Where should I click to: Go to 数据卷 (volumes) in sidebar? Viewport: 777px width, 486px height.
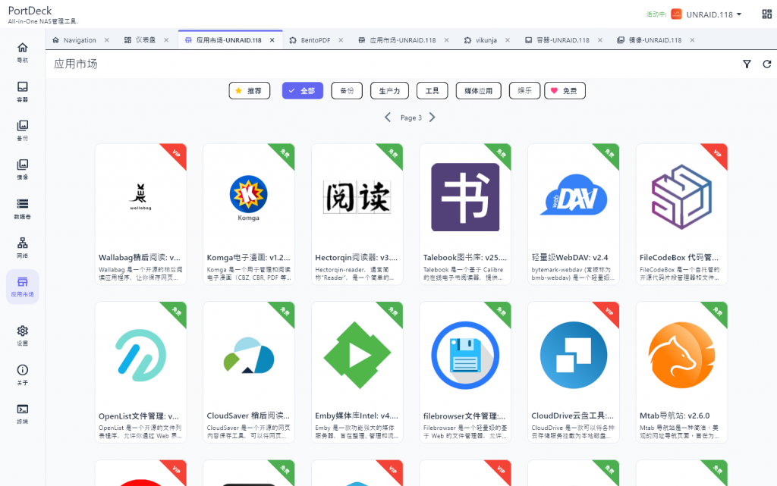(23, 208)
